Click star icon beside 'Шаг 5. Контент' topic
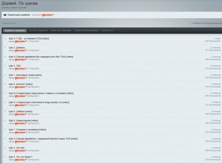This screenshot has height=164, width=222. [x=5, y=84]
